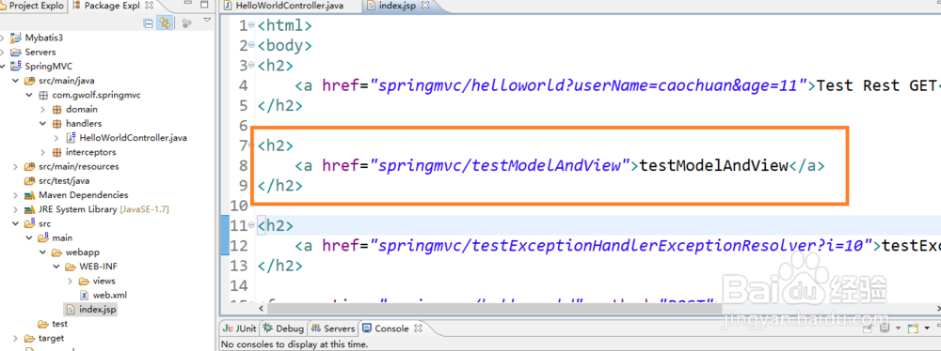Select the index.jsp editor tab

pyautogui.click(x=398, y=6)
